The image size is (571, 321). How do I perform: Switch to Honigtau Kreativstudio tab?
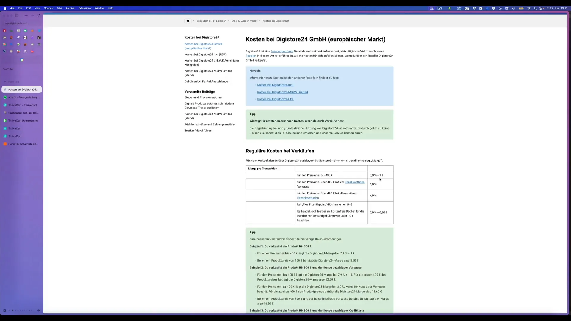21,144
